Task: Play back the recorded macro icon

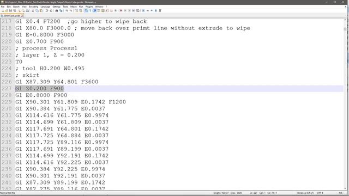Action: point(129,11)
